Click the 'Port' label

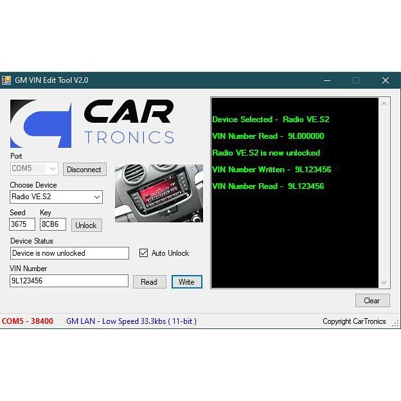[x=16, y=156]
